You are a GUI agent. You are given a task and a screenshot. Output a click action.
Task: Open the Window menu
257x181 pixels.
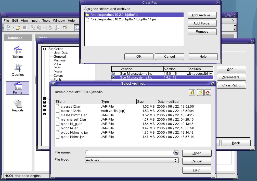tap(59, 21)
